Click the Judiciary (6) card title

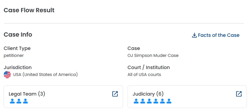pos(148,94)
